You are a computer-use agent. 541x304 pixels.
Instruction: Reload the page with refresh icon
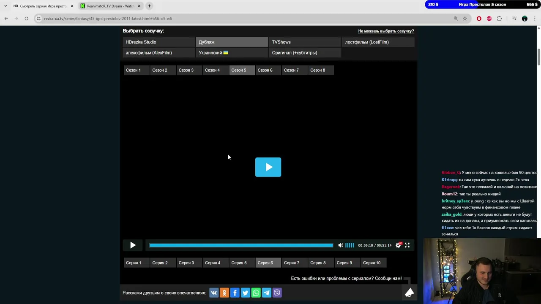tap(26, 19)
